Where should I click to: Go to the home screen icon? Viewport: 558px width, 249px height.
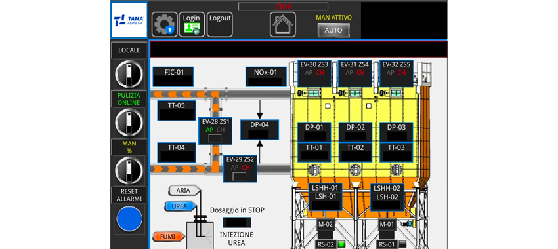coord(282,24)
